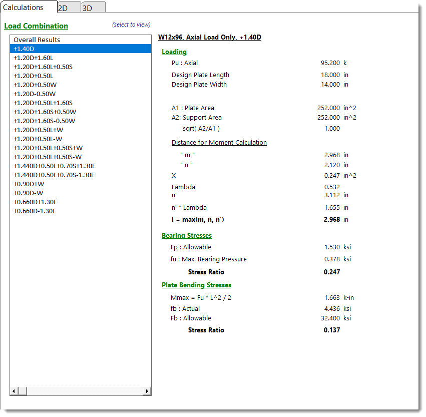This screenshot has width=426, height=417.
Task: Choose load combination +1.20D+1.60L
Action: click(33, 58)
